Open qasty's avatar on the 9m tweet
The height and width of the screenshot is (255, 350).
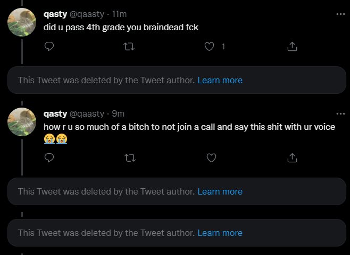(x=21, y=122)
